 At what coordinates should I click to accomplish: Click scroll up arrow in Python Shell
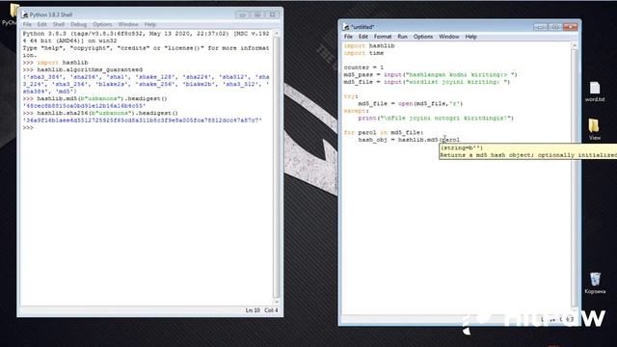pyautogui.click(x=277, y=34)
